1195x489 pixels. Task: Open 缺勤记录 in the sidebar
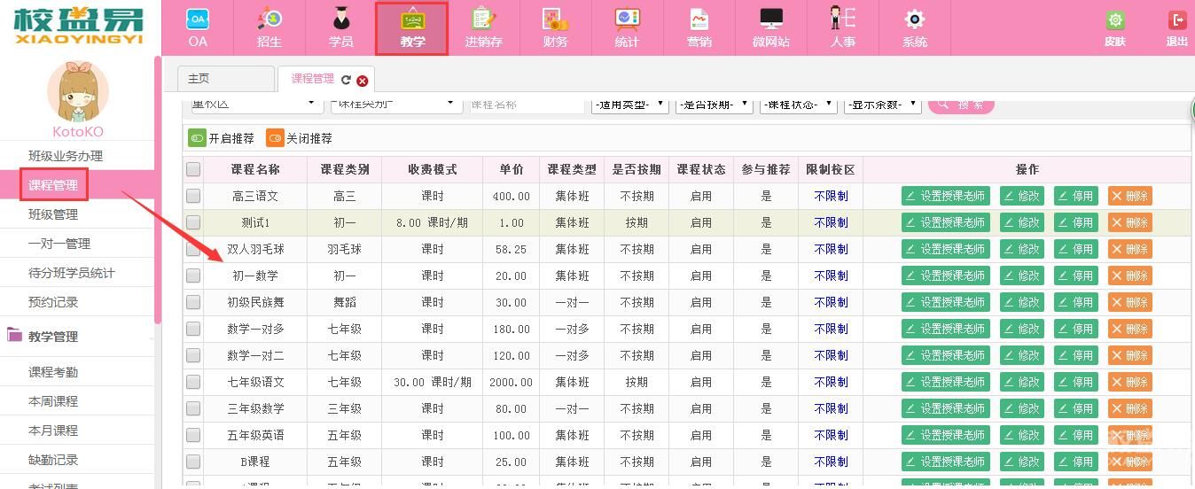pos(53,460)
